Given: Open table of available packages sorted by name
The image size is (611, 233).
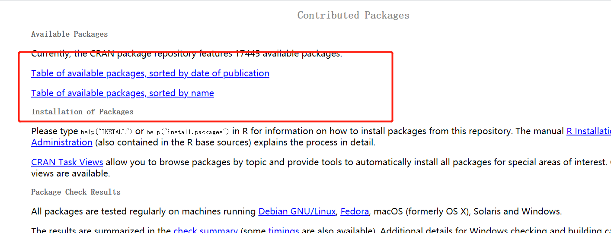Looking at the screenshot, I should [122, 93].
